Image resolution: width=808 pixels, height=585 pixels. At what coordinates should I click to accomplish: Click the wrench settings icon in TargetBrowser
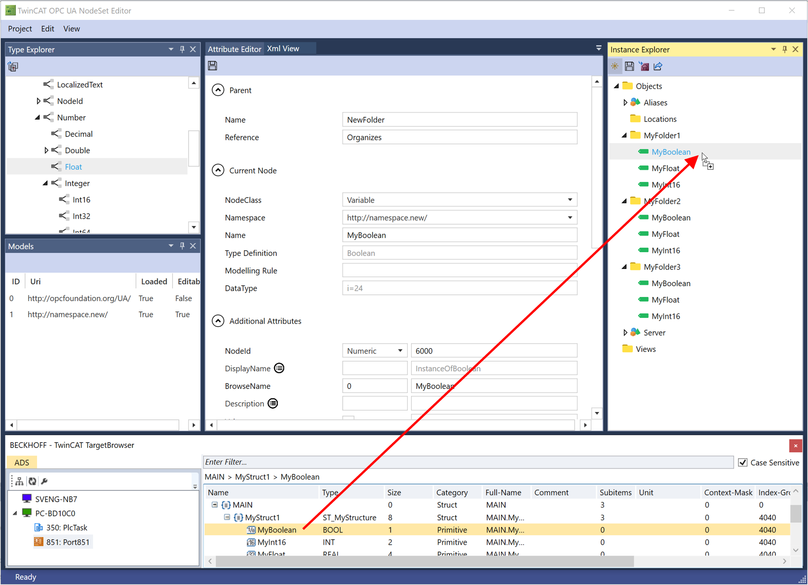(44, 481)
